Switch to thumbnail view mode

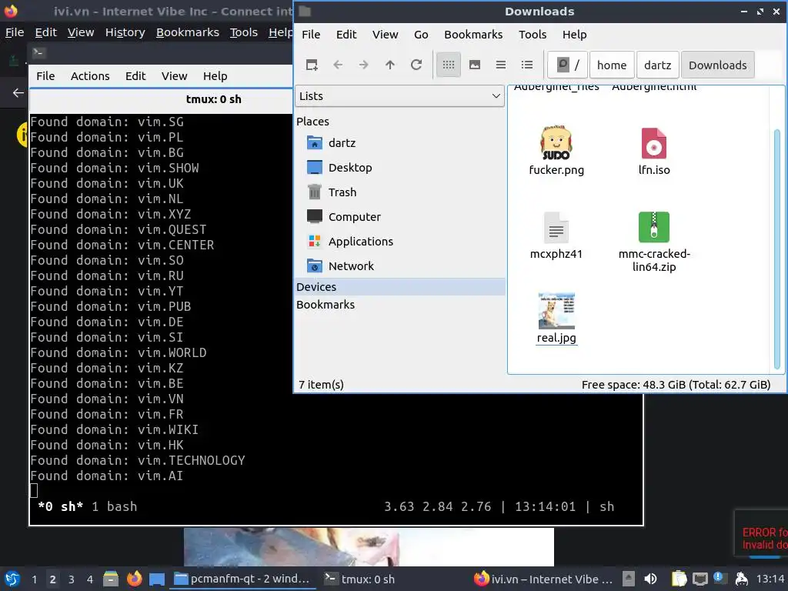click(x=474, y=65)
